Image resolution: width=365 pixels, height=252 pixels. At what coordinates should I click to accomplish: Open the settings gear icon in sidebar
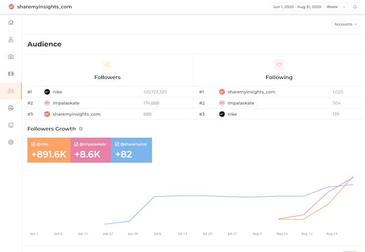pos(11,142)
